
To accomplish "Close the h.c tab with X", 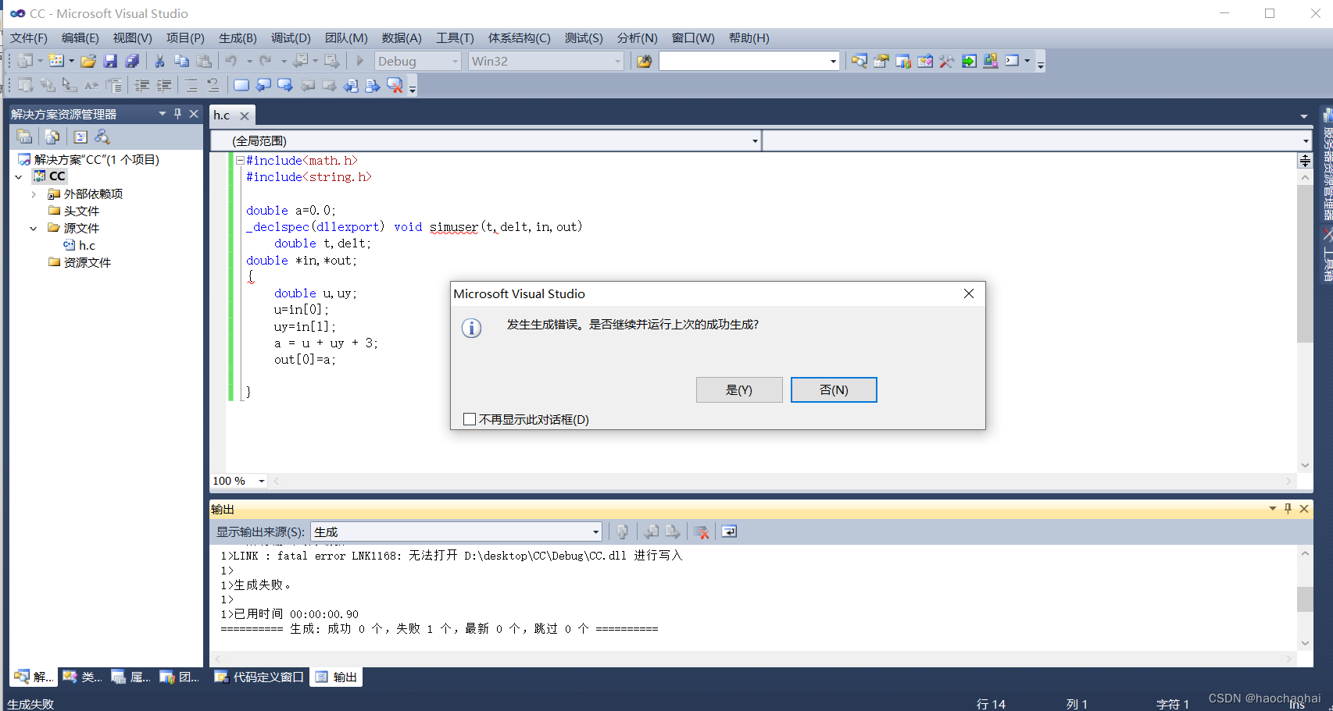I will (245, 116).
